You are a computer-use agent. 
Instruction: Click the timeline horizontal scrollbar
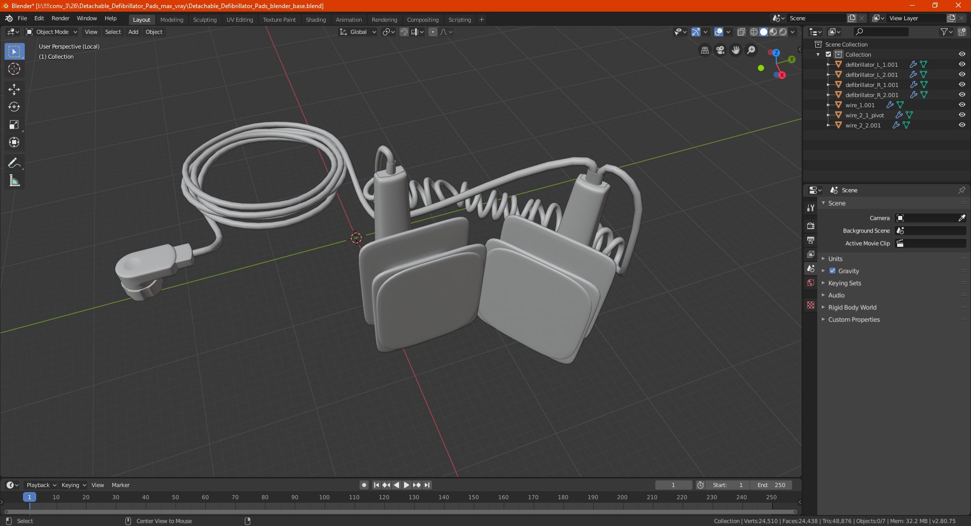401,512
